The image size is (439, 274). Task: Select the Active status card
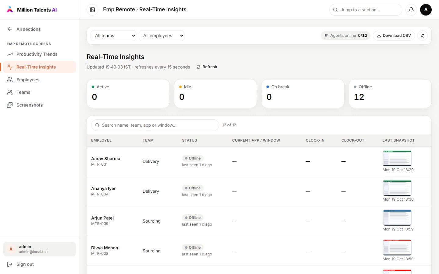point(128,93)
